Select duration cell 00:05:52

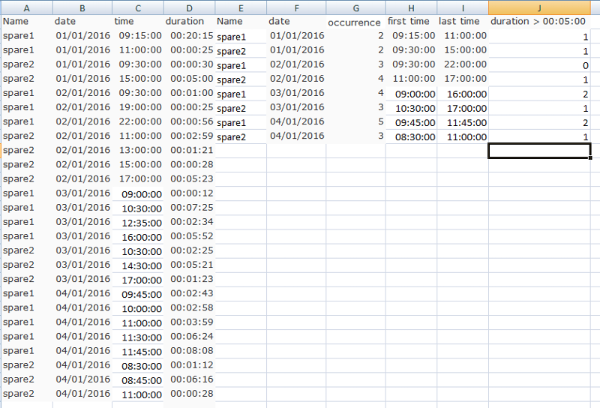point(190,236)
